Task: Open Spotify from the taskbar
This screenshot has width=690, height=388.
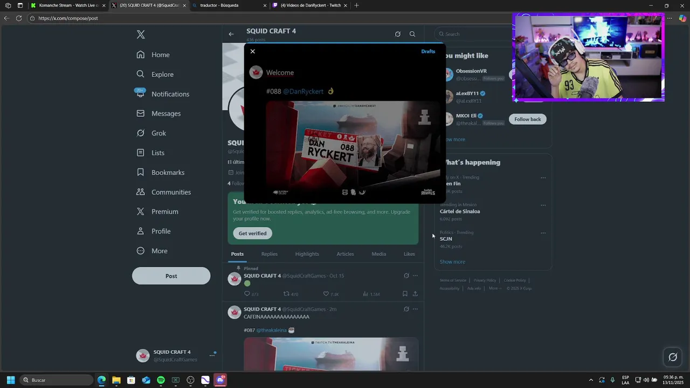Action: coord(161,380)
